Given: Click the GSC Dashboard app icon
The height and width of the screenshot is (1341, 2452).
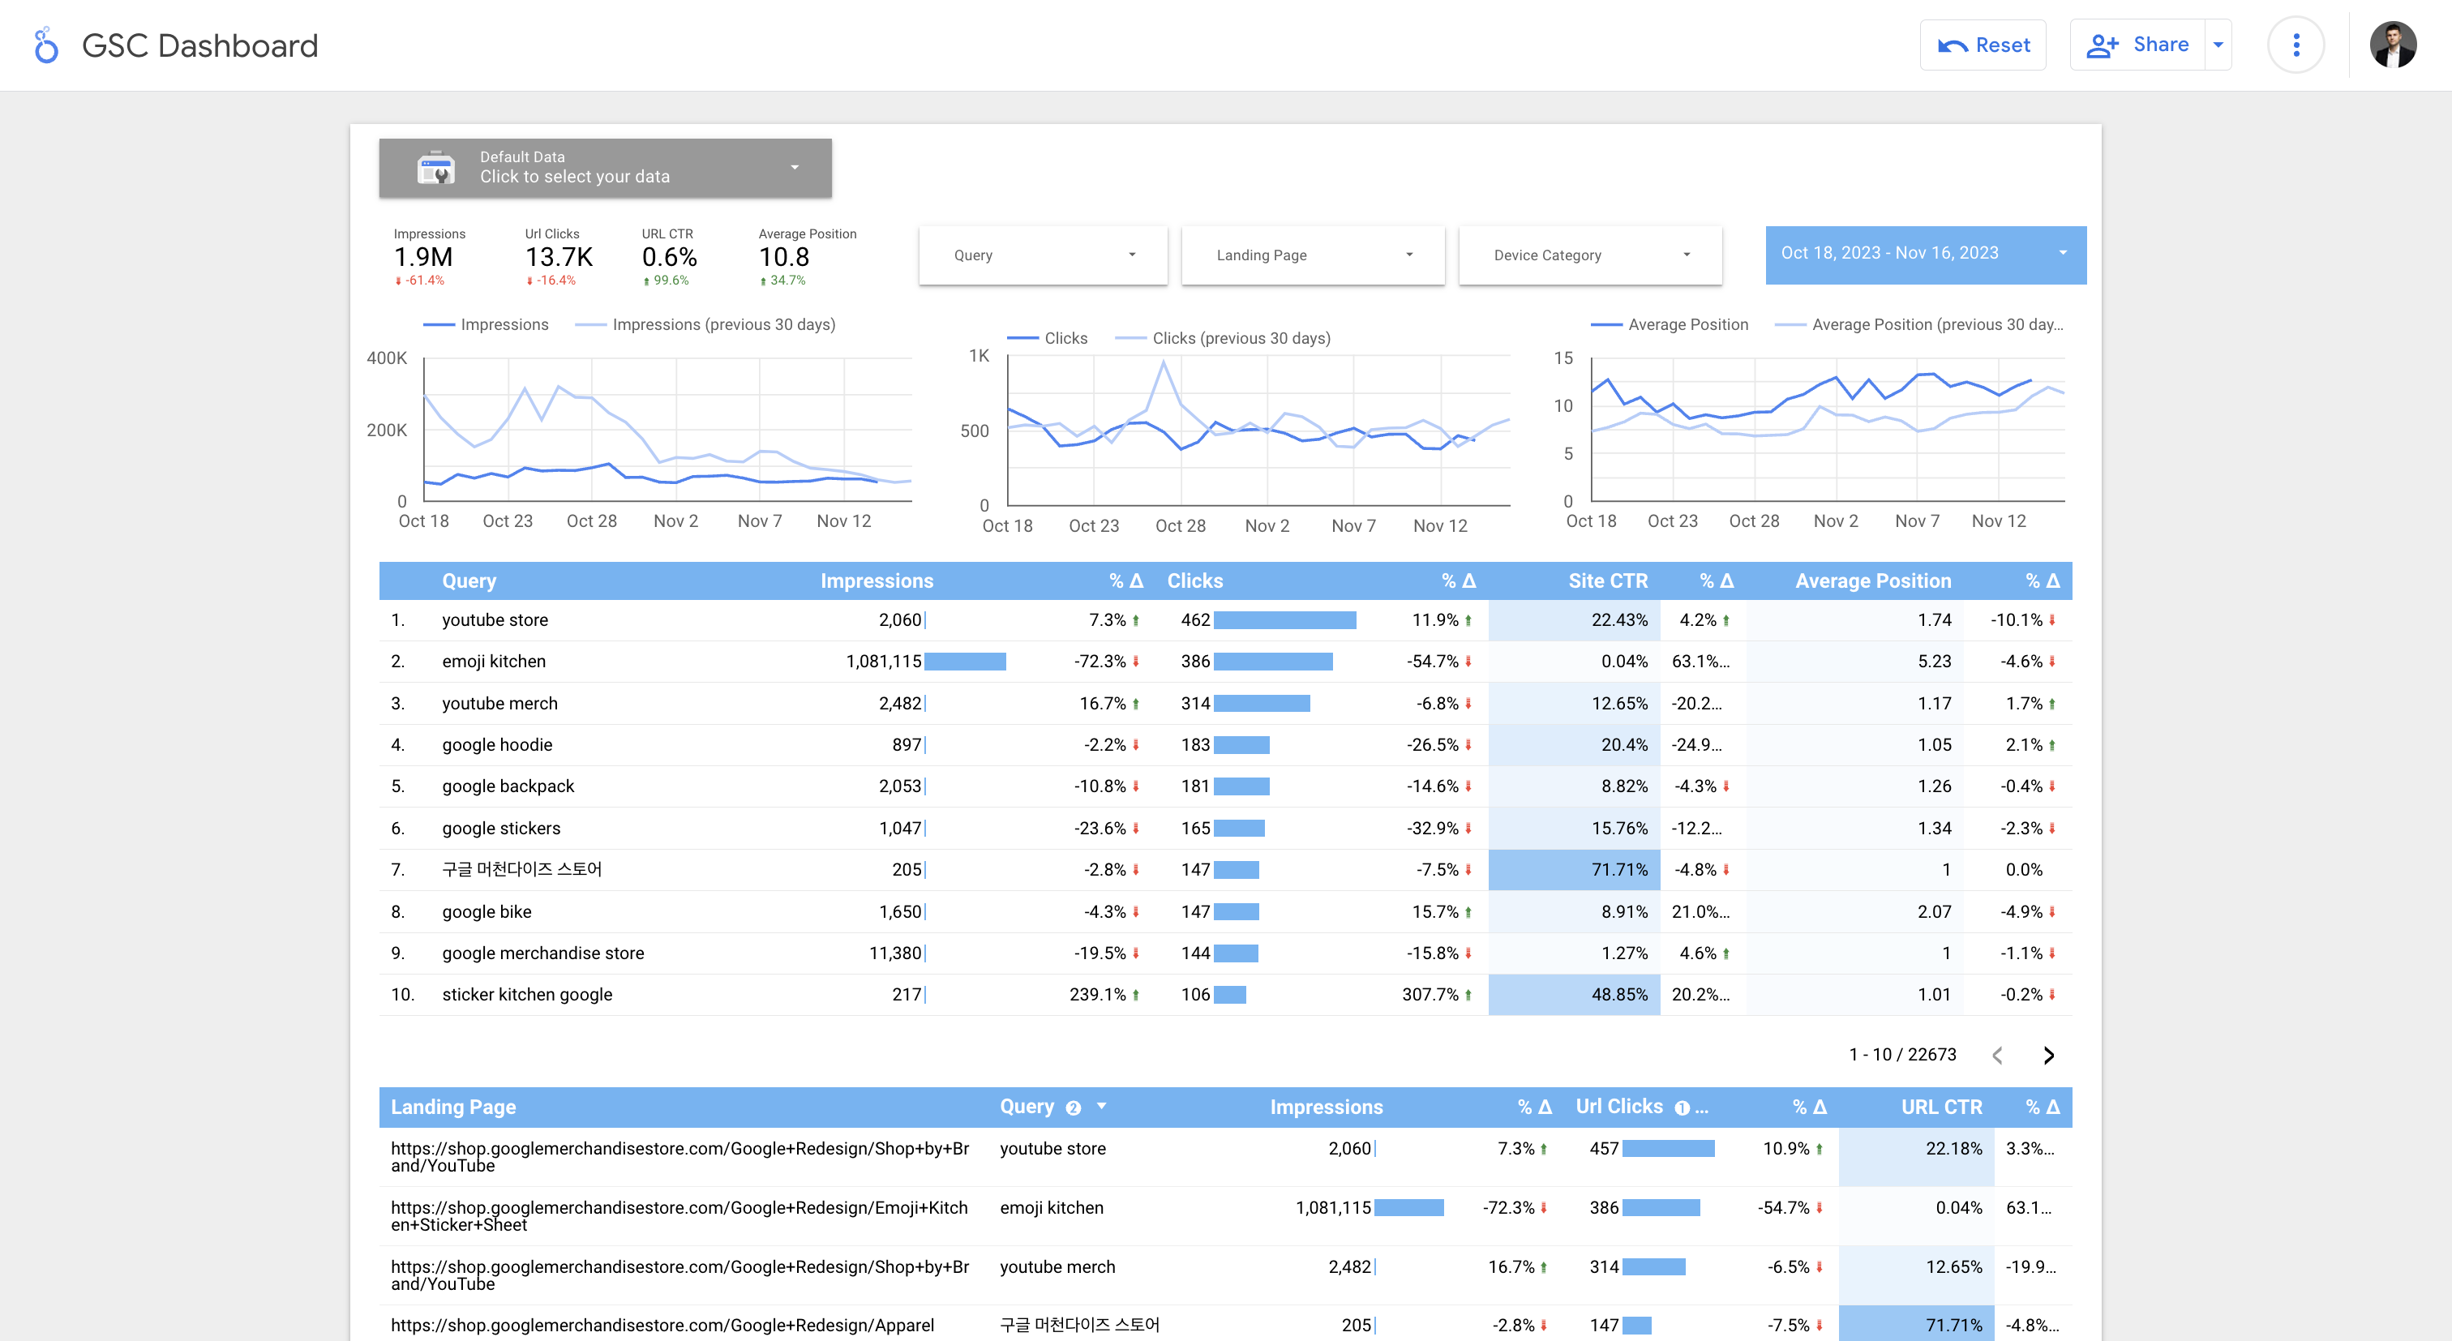Looking at the screenshot, I should pyautogui.click(x=43, y=45).
